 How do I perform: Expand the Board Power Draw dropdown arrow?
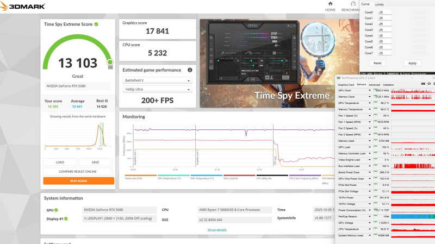point(370,172)
